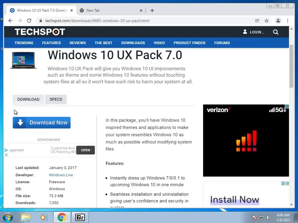Click AdChoices icon on Verizon ad
Viewport: 298px width, 223px height.
coord(287,106)
